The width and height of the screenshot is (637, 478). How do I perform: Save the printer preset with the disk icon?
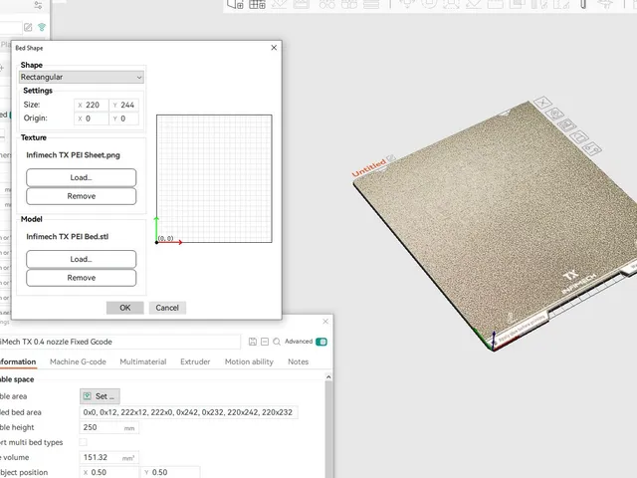pyautogui.click(x=252, y=342)
